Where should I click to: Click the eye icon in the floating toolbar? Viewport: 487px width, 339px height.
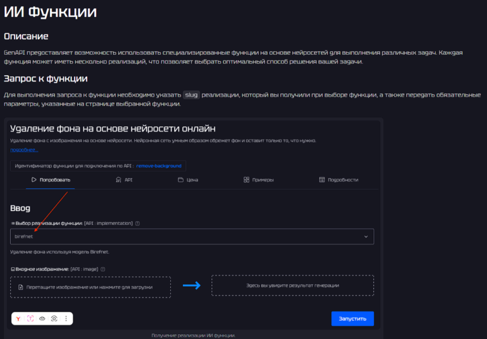pyautogui.click(x=42, y=318)
